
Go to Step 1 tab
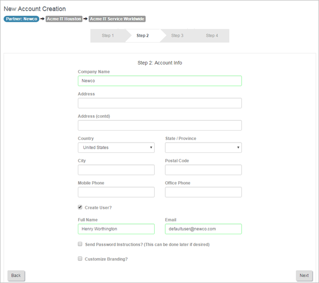pos(108,36)
